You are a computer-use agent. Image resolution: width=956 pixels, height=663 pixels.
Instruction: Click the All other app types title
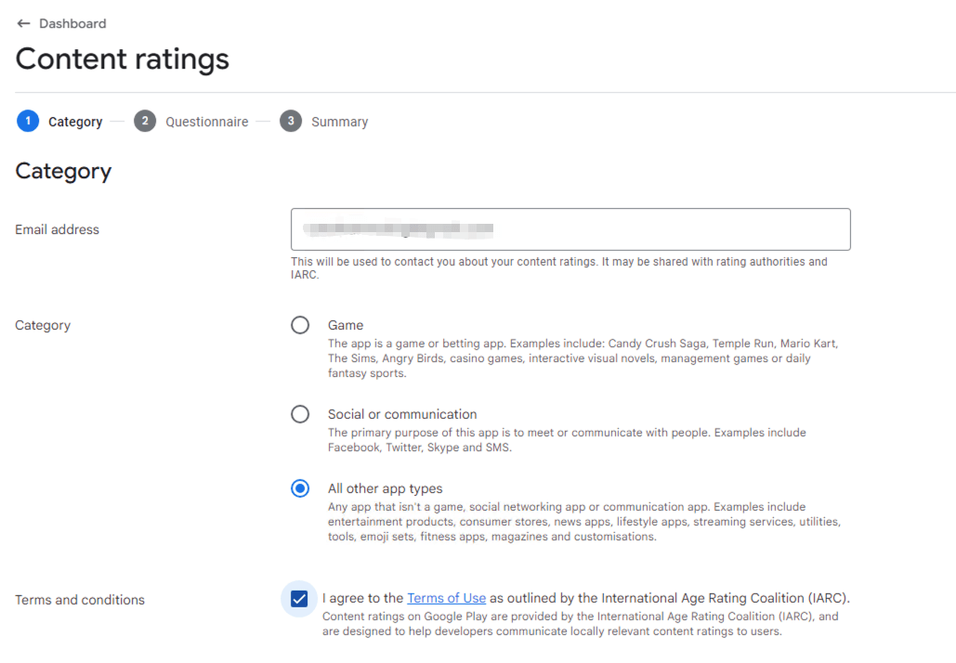385,488
